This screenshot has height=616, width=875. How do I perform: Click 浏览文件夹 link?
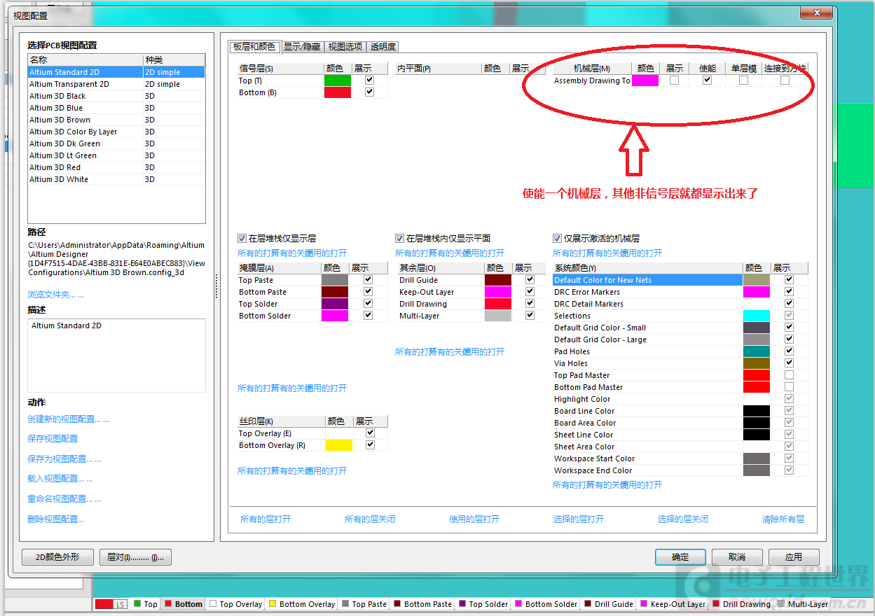pos(56,295)
